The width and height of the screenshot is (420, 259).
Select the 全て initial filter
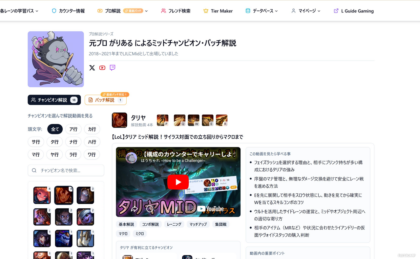[55, 129]
